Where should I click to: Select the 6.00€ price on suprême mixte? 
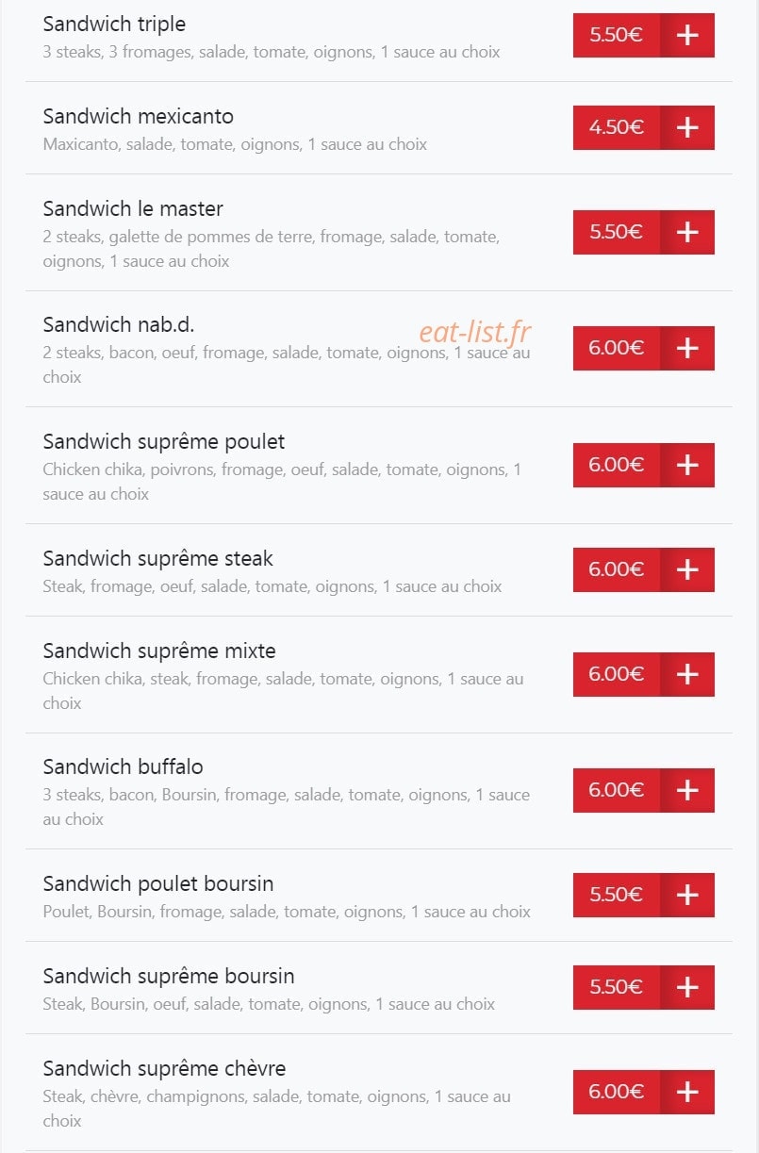[617, 674]
